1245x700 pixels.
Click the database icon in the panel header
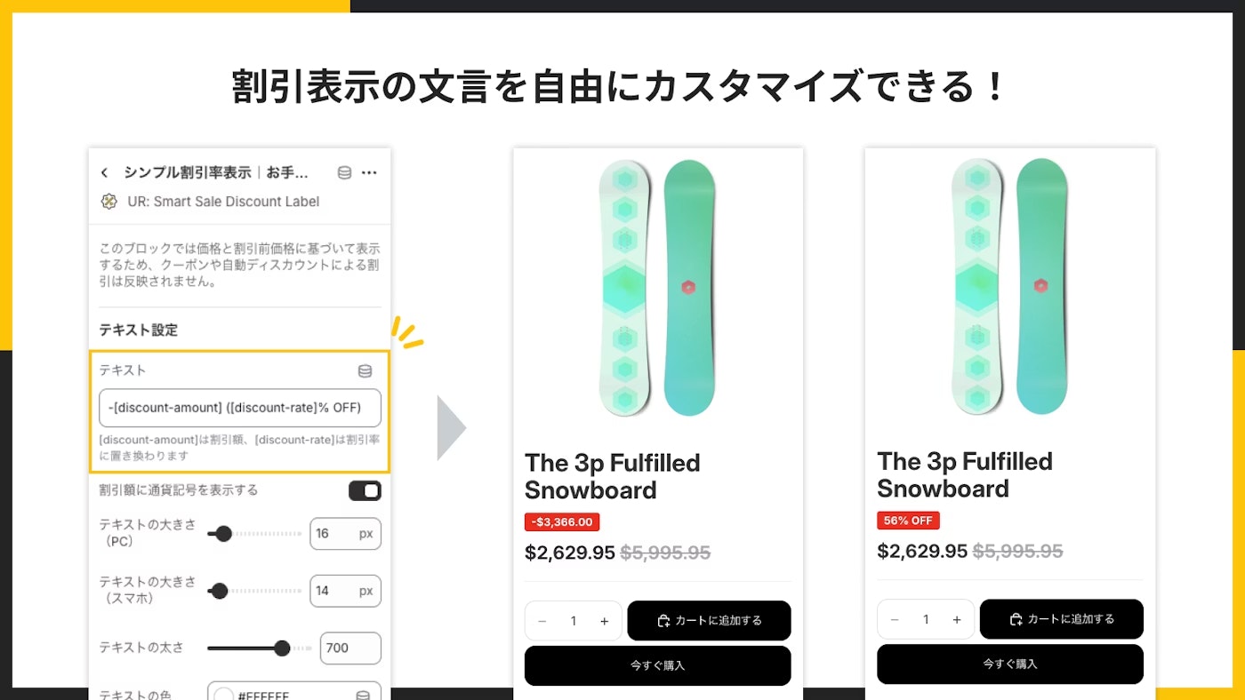click(x=345, y=172)
